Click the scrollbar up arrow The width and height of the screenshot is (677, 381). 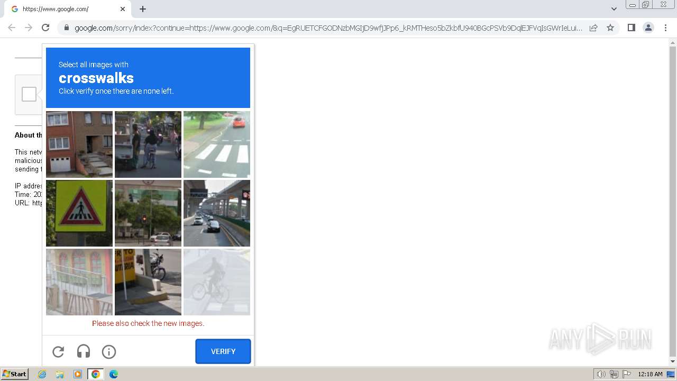coord(673,42)
